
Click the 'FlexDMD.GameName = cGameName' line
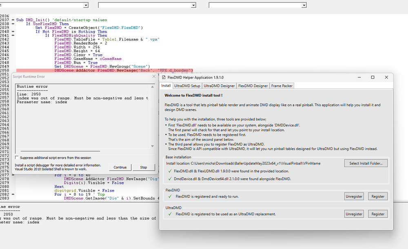(88, 59)
